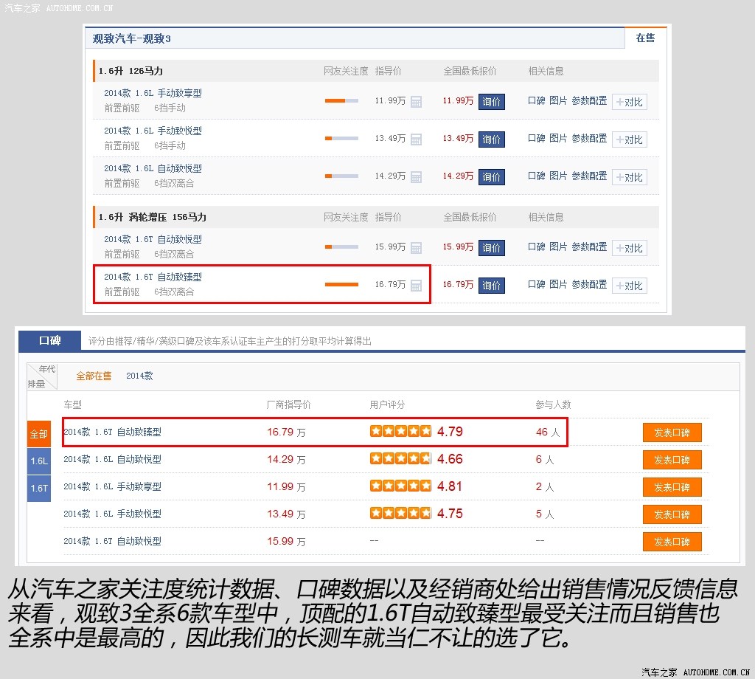Image resolution: width=755 pixels, height=679 pixels.
Task: Click 发表口碑 for the 16.79 万 row
Action: click(x=672, y=432)
